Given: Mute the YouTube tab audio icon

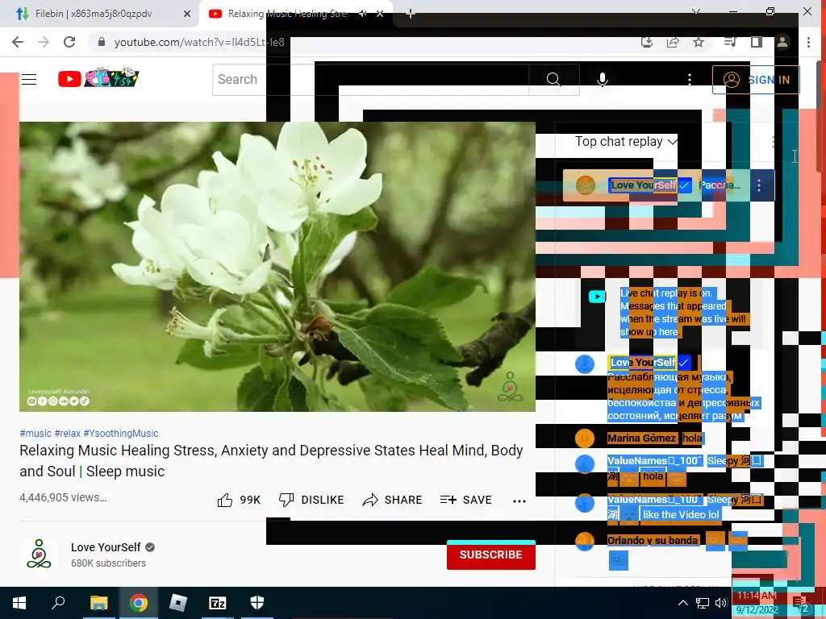Looking at the screenshot, I should [x=362, y=14].
